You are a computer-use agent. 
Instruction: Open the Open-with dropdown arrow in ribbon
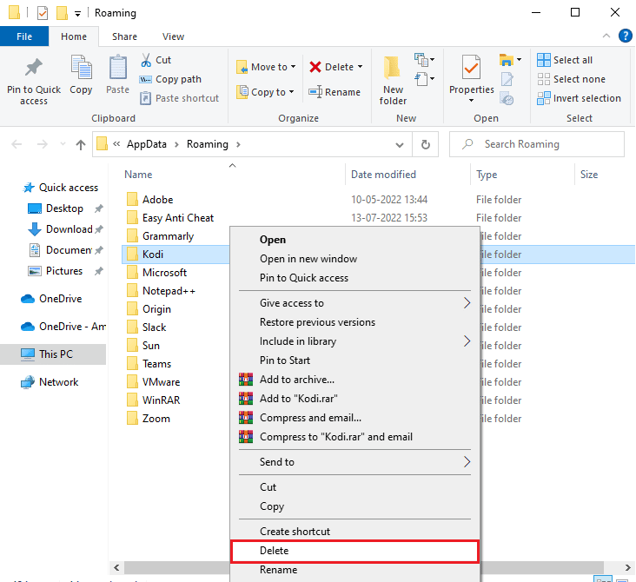click(520, 60)
